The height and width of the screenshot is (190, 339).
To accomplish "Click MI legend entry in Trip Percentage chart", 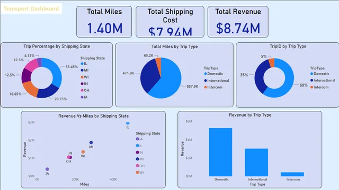I will pyautogui.click(x=85, y=70).
